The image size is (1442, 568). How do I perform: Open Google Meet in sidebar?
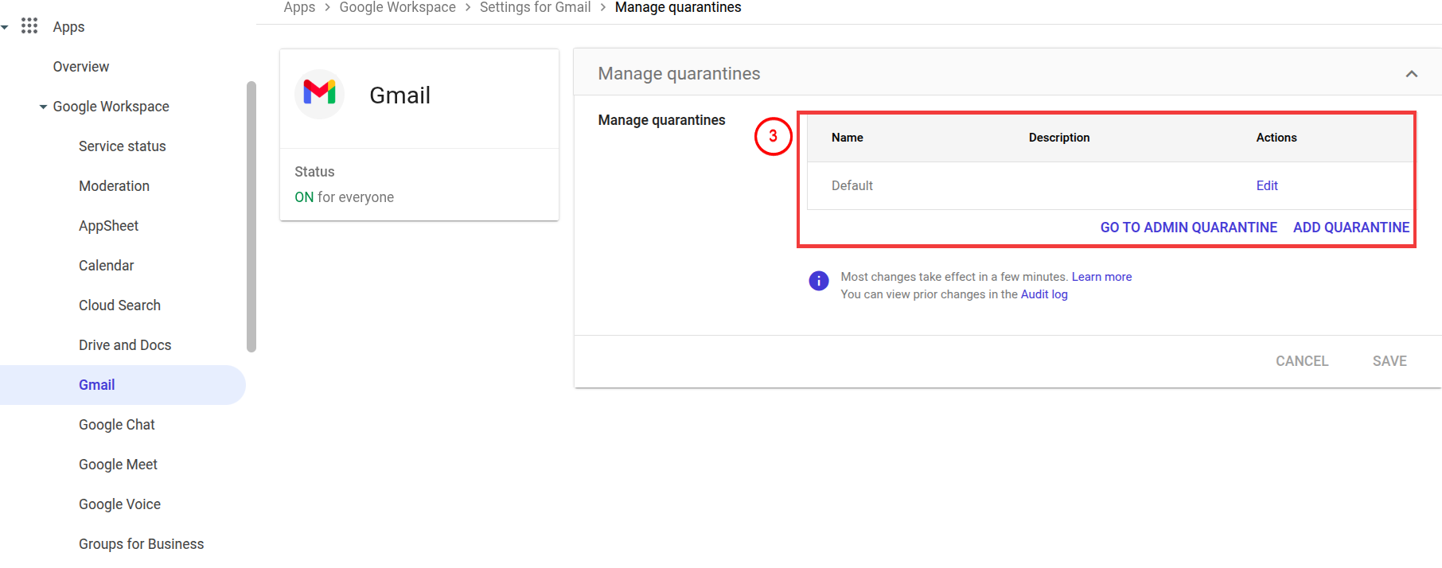click(118, 465)
